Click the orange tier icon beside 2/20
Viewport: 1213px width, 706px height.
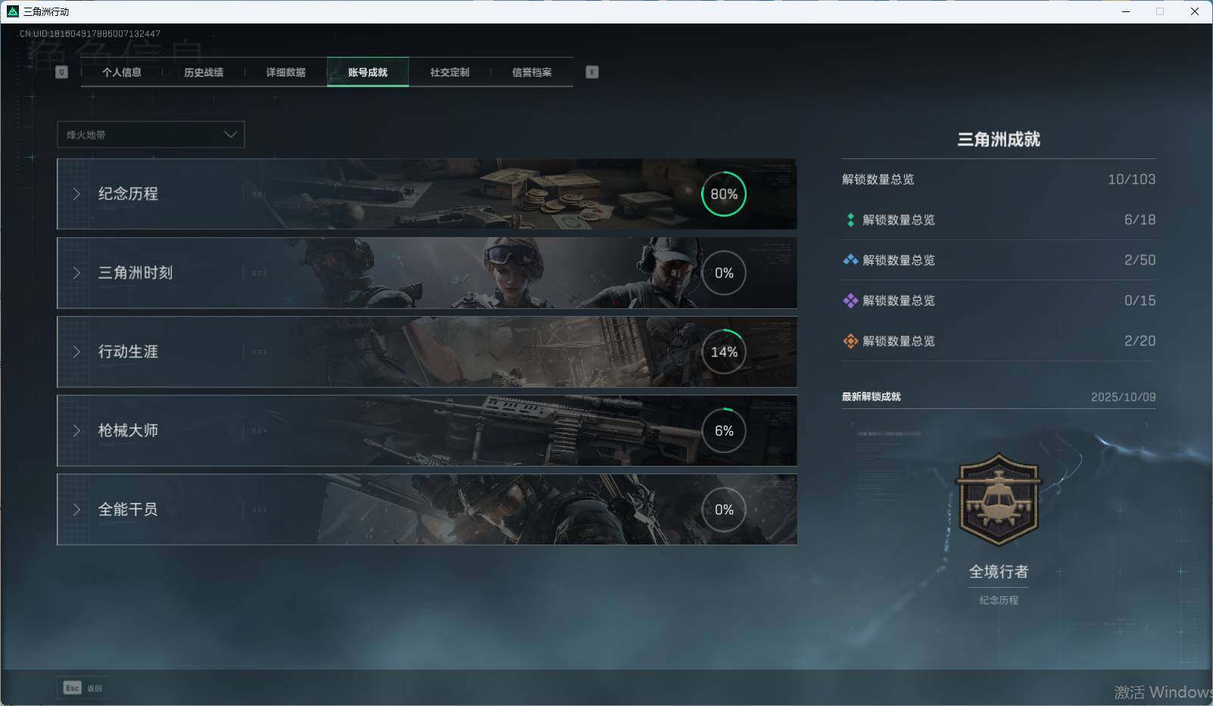(850, 341)
